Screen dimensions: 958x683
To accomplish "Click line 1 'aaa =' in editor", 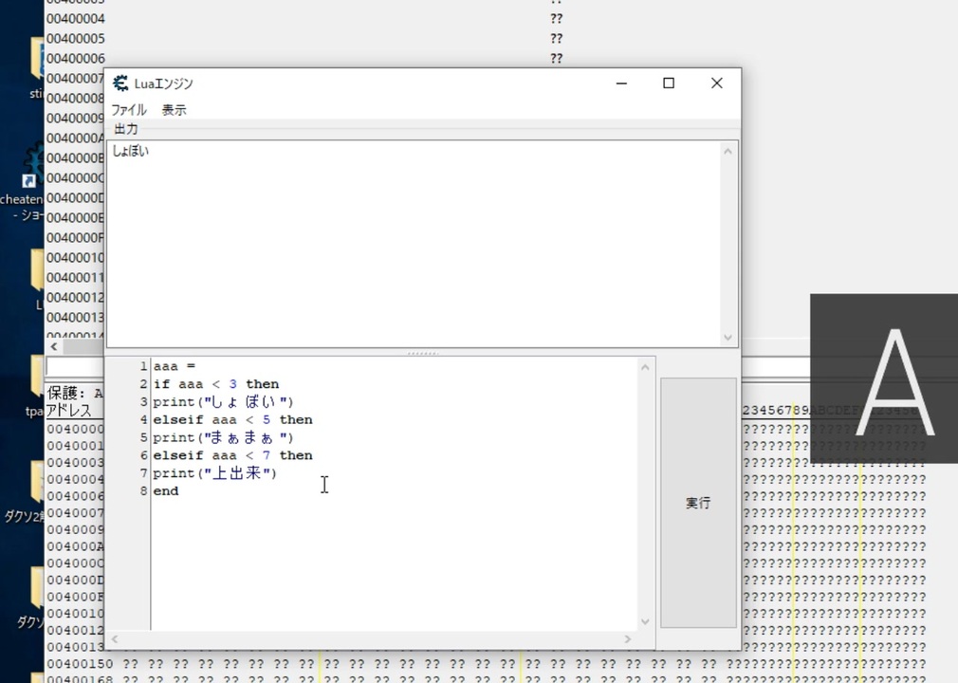I will click(x=175, y=366).
